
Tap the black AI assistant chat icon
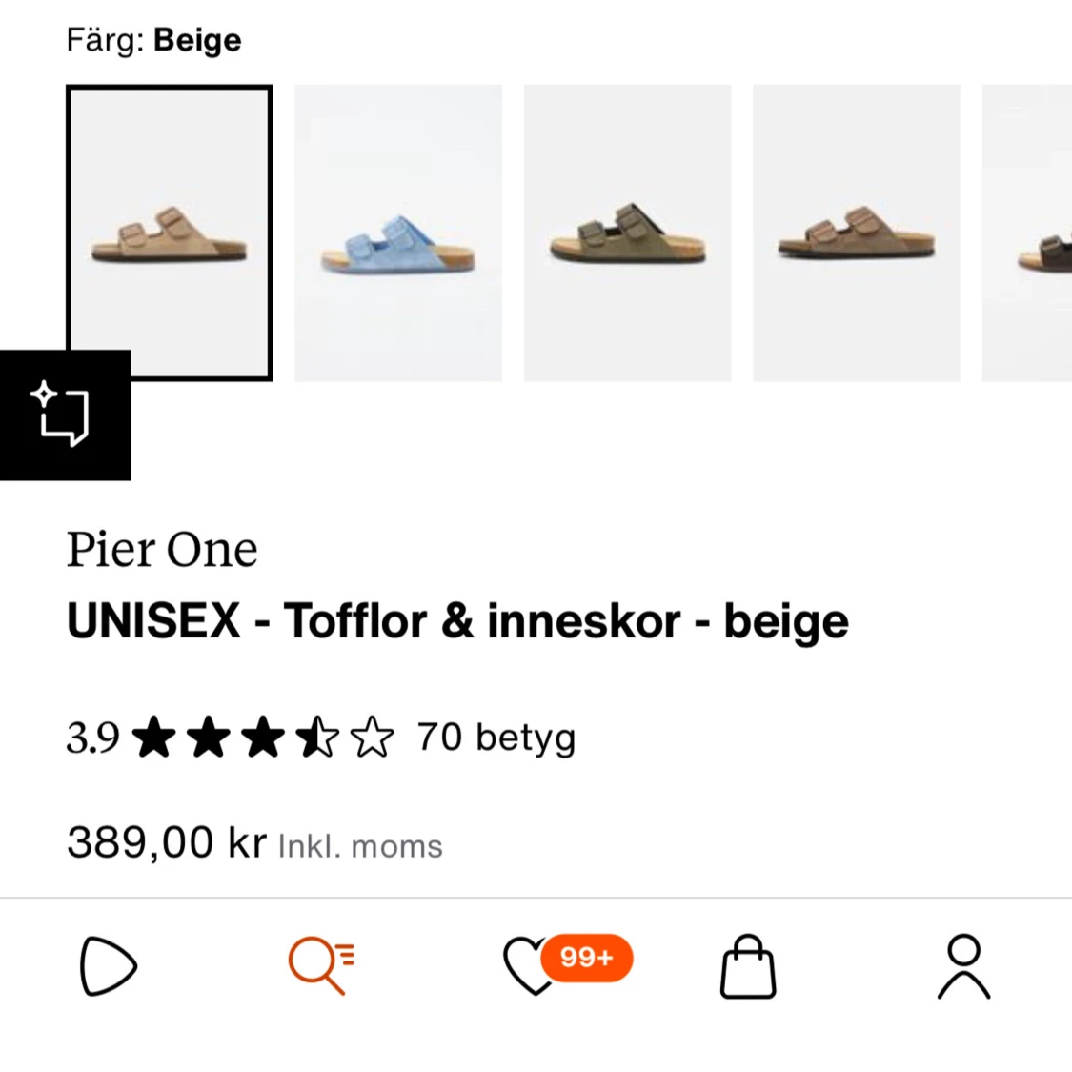point(65,415)
